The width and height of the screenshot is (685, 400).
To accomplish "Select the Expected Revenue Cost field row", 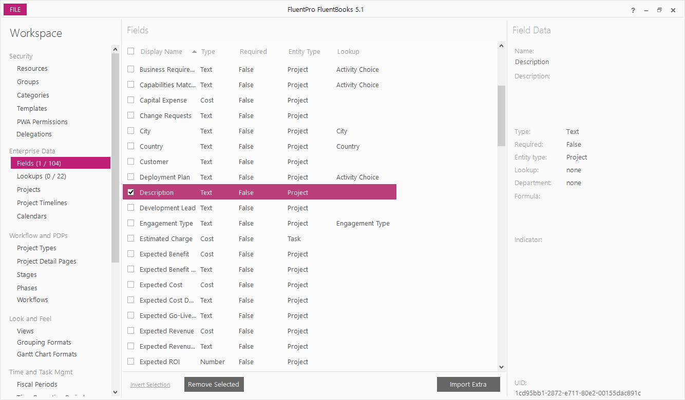I will tap(259, 331).
